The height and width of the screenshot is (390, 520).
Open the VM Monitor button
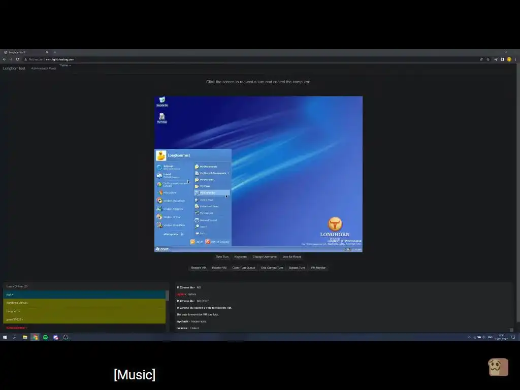318,268
